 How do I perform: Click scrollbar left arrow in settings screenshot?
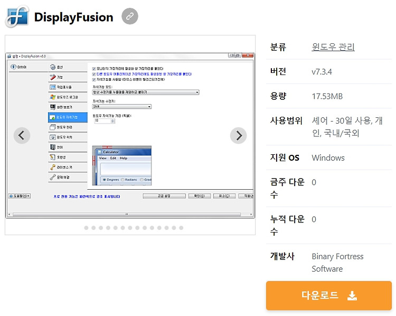[10, 215]
